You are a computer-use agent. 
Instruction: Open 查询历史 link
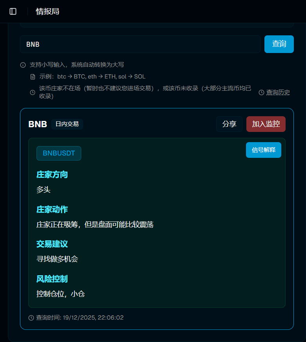click(278, 93)
